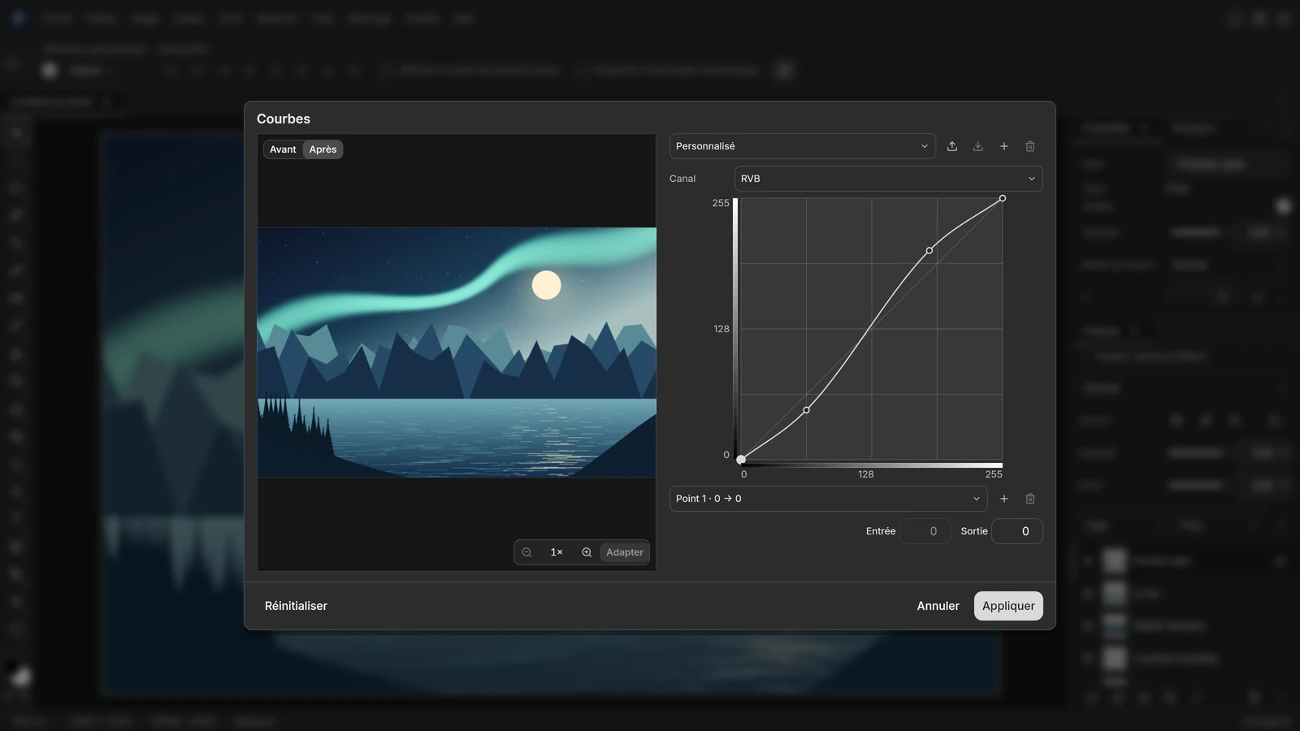Click the Sortie output value field

(1017, 531)
